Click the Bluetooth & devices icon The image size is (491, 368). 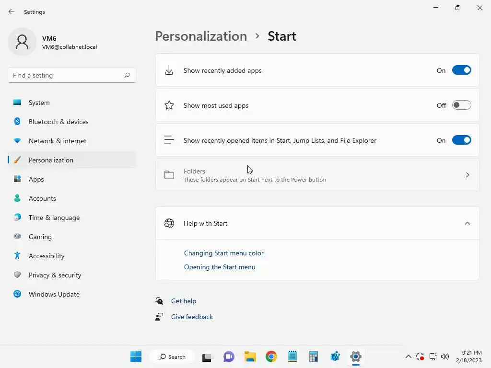(x=17, y=122)
